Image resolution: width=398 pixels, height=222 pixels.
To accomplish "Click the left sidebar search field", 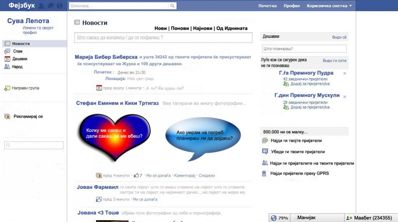I will [x=34, y=145].
